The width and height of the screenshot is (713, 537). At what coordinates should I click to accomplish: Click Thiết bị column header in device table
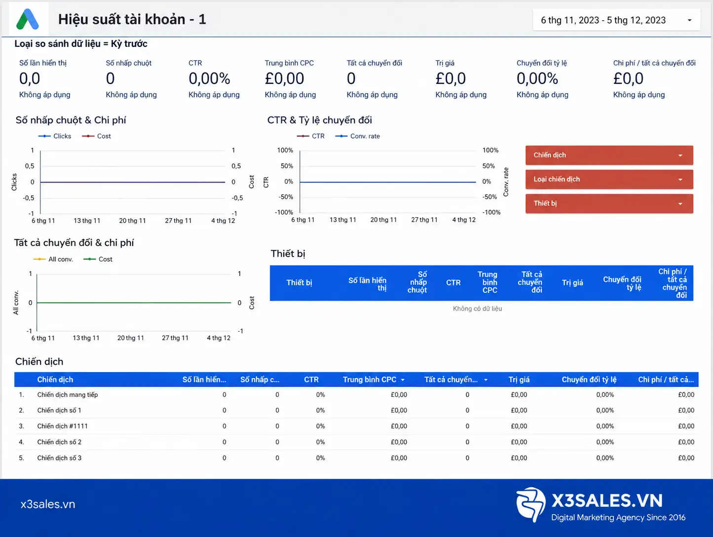299,283
